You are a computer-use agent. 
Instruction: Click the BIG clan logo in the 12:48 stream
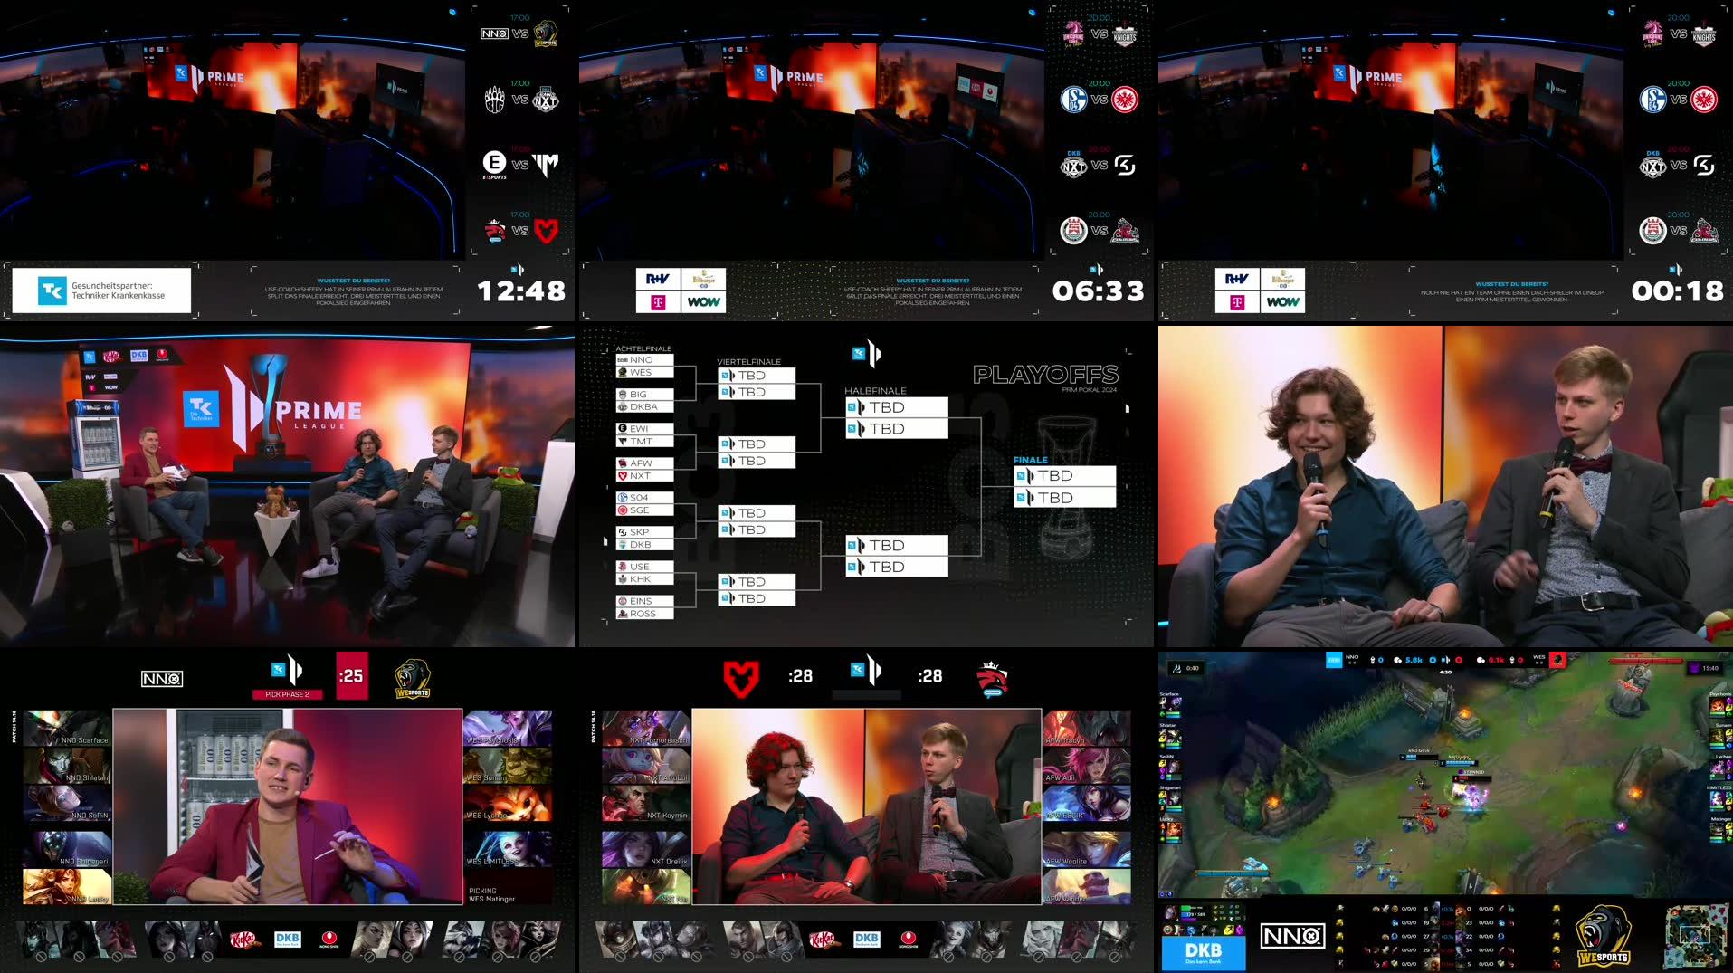[494, 100]
